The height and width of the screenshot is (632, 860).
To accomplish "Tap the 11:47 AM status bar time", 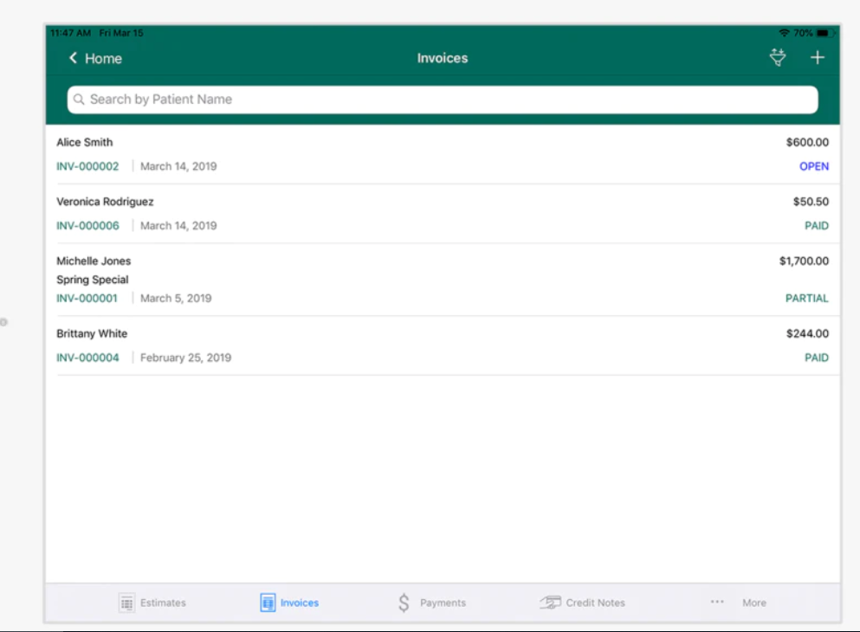I will coord(71,33).
